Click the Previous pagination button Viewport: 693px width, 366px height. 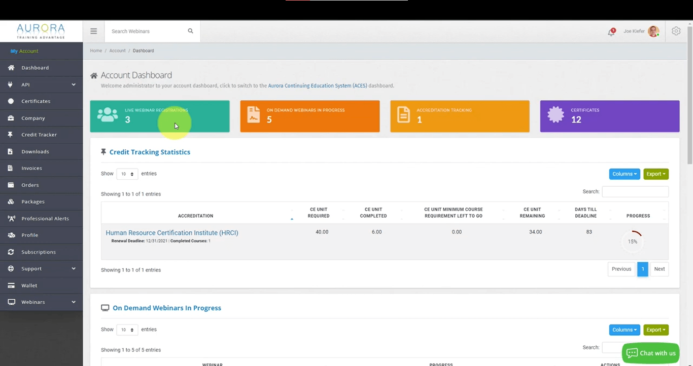coord(621,269)
